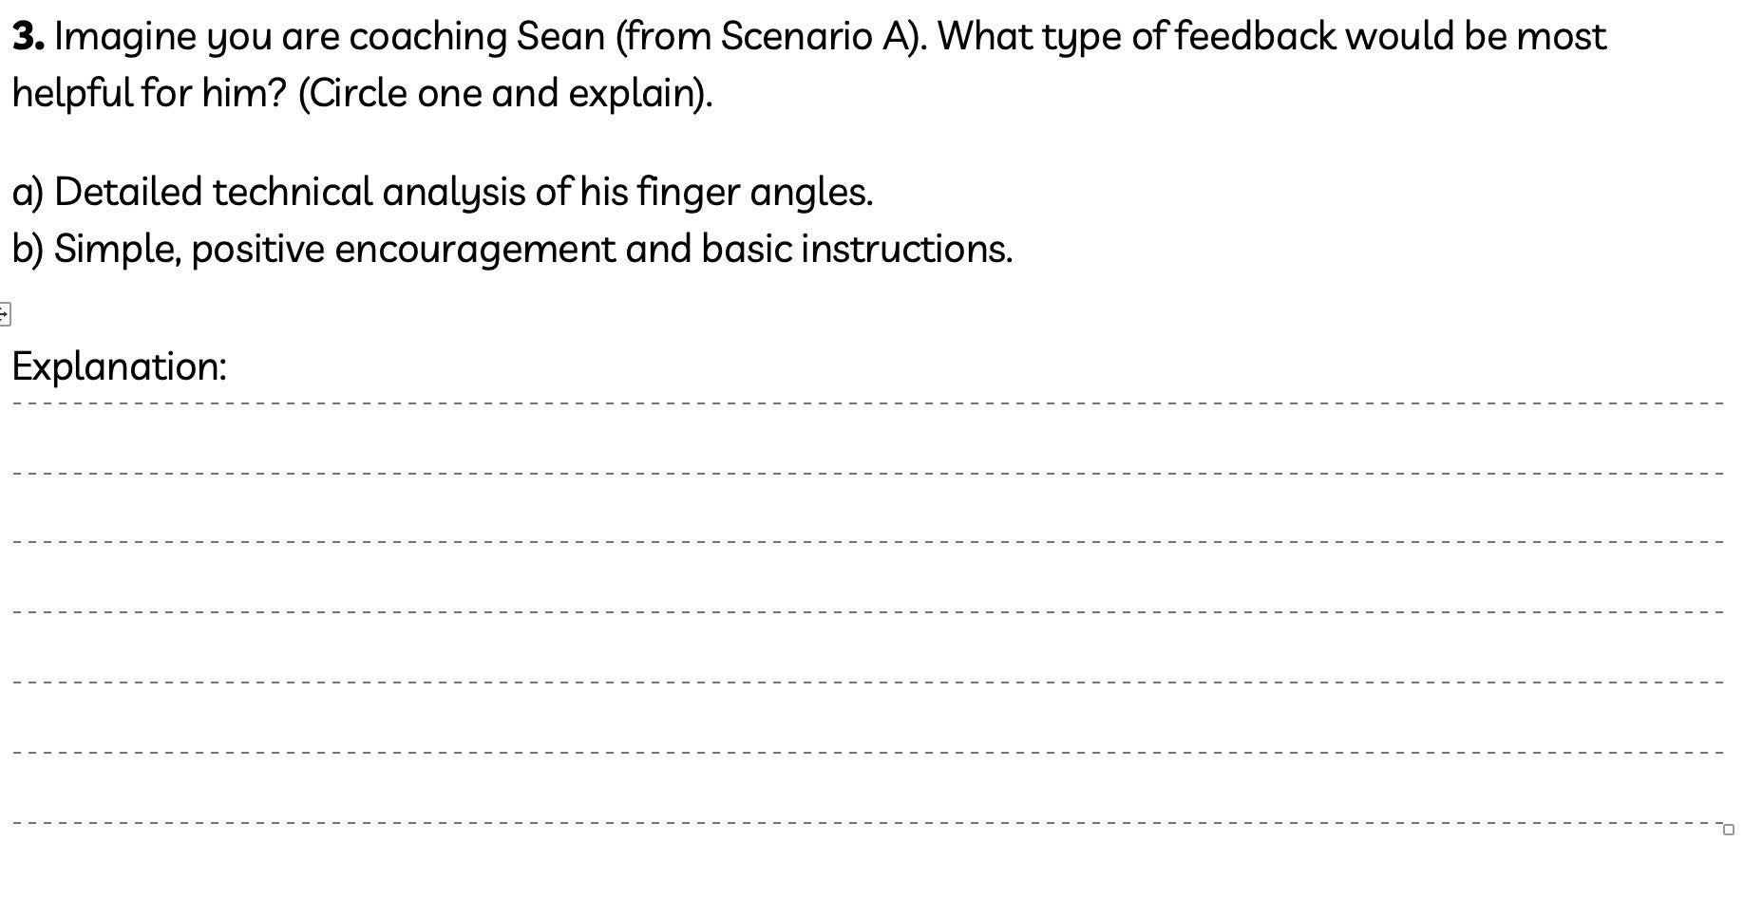This screenshot has width=1763, height=898.
Task: Select option b) Simple, positive encouragement
Action: (512, 249)
